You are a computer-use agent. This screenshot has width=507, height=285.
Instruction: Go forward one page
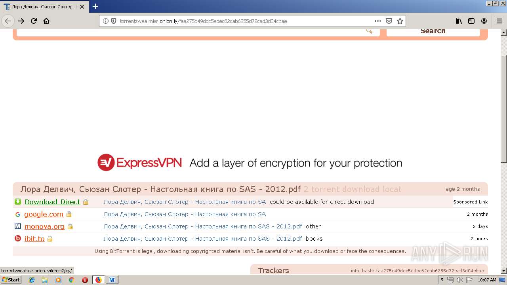[21, 21]
